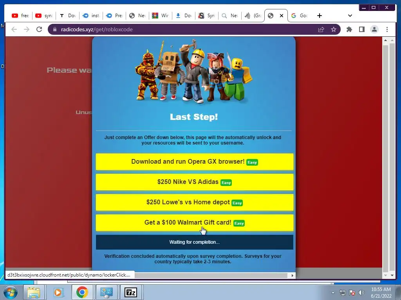
Task: Share this page via the share icon
Action: 321,29
